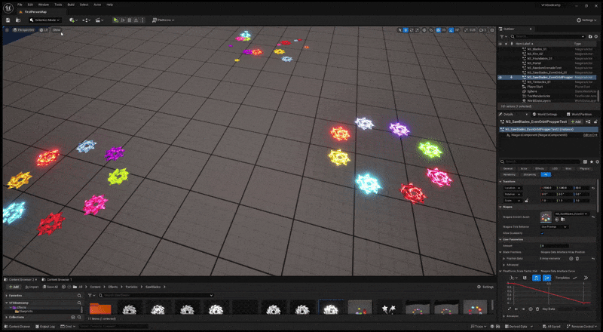Image resolution: width=603 pixels, height=332 pixels.
Task: Collapse the Transform section
Action: 500,181
